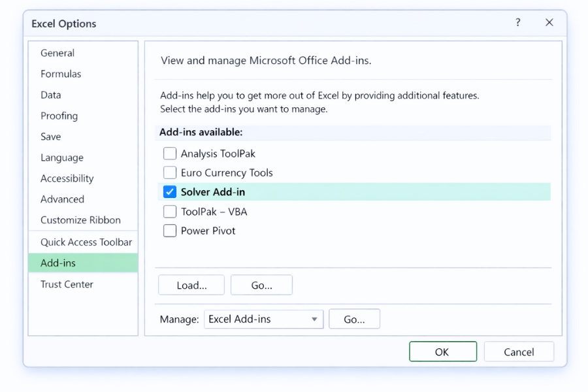Select the Proofing section
The image size is (588, 392).
pyautogui.click(x=59, y=116)
